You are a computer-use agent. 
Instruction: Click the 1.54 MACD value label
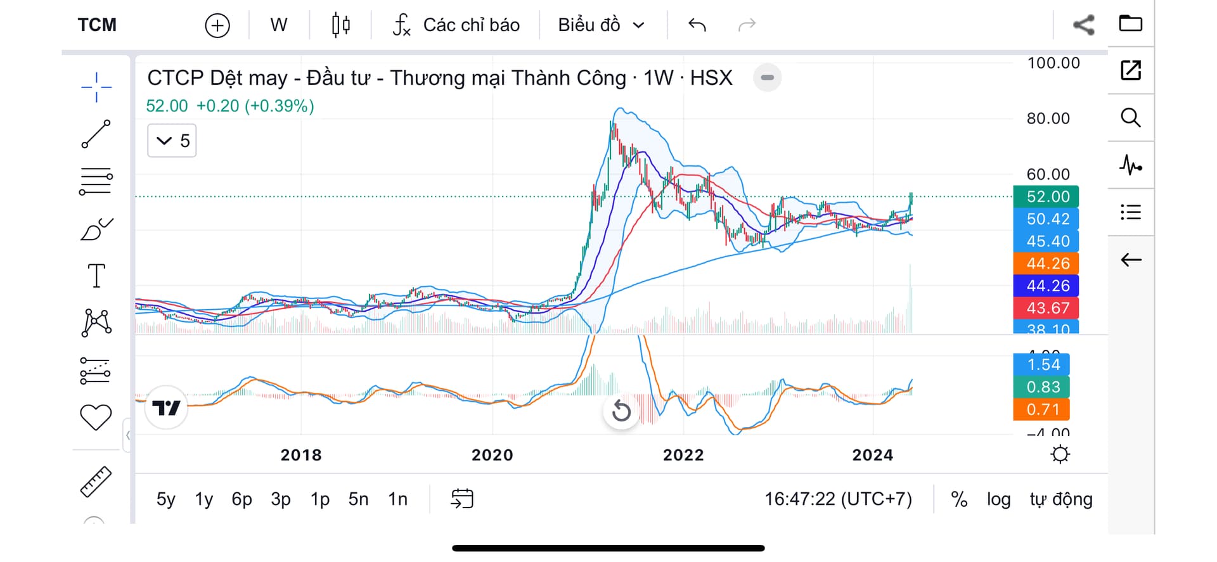1041,364
